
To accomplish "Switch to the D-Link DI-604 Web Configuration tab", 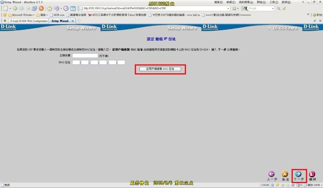I will [29, 21].
